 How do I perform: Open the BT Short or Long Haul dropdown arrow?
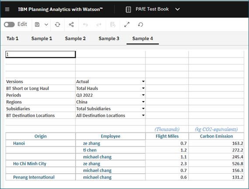pos(143,88)
